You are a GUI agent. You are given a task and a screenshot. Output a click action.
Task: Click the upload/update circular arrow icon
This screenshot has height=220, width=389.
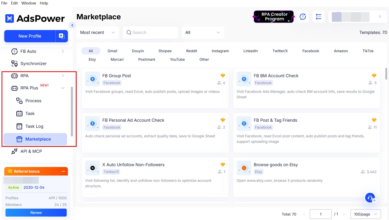303,17
